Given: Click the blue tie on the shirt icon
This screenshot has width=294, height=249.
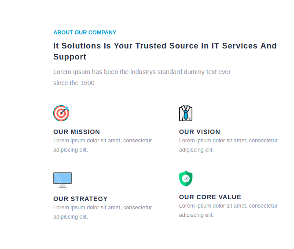Looking at the screenshot, I should [x=186, y=115].
